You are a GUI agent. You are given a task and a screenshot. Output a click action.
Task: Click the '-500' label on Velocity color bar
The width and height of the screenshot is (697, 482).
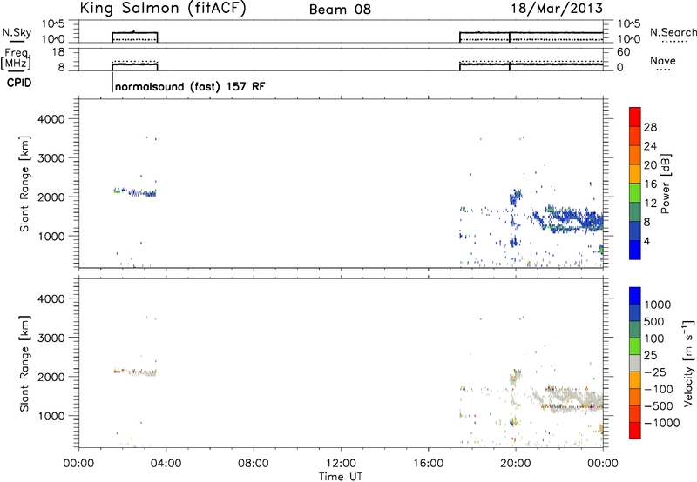pos(659,405)
